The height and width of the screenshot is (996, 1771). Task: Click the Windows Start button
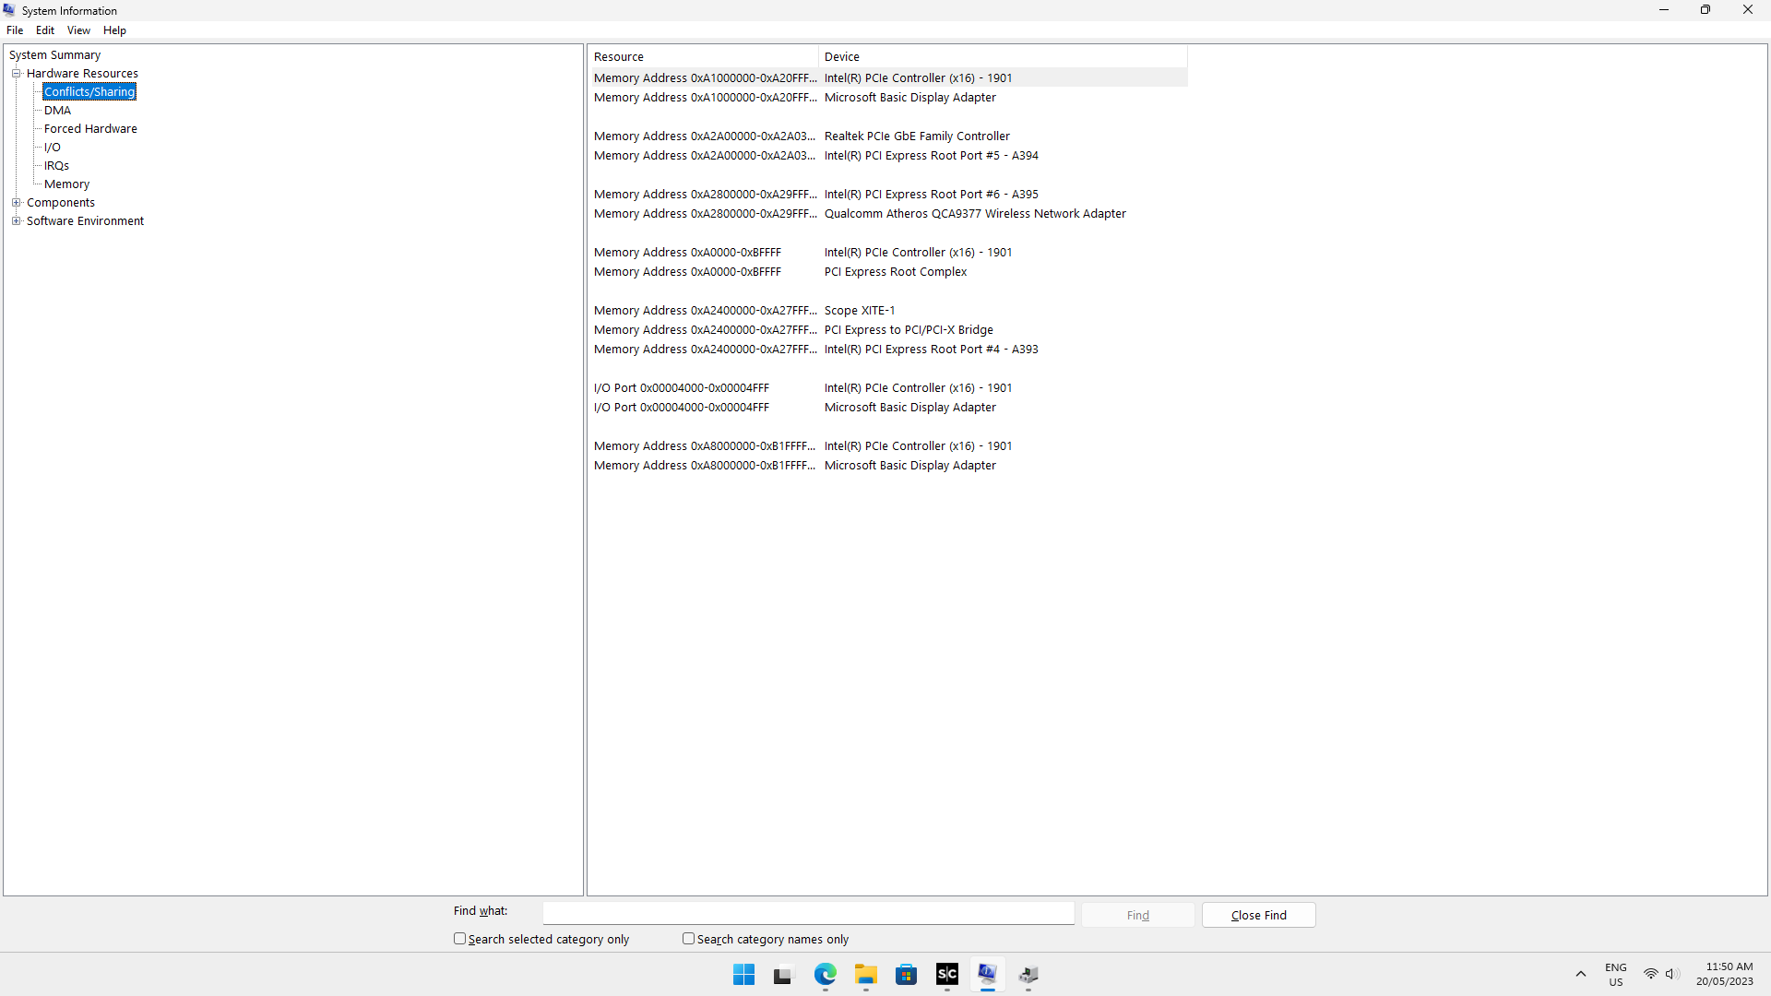(x=743, y=973)
